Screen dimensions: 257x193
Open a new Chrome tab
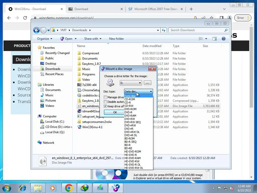click(x=191, y=9)
